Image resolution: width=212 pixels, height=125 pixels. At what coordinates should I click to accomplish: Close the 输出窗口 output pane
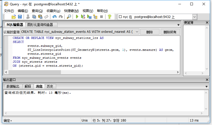207,80
